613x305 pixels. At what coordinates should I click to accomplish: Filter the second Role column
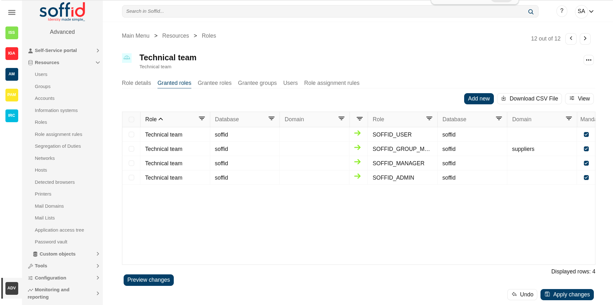coord(429,119)
